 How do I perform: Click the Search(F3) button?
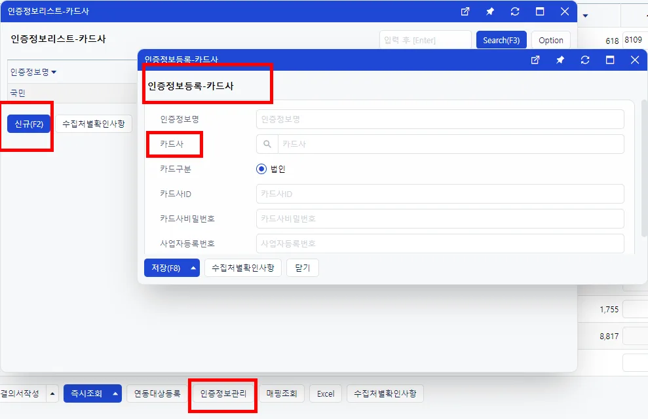pos(501,40)
